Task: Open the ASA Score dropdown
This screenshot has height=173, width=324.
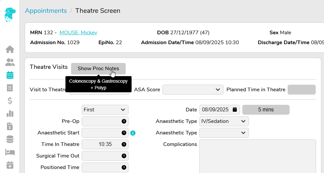Action: 193,90
